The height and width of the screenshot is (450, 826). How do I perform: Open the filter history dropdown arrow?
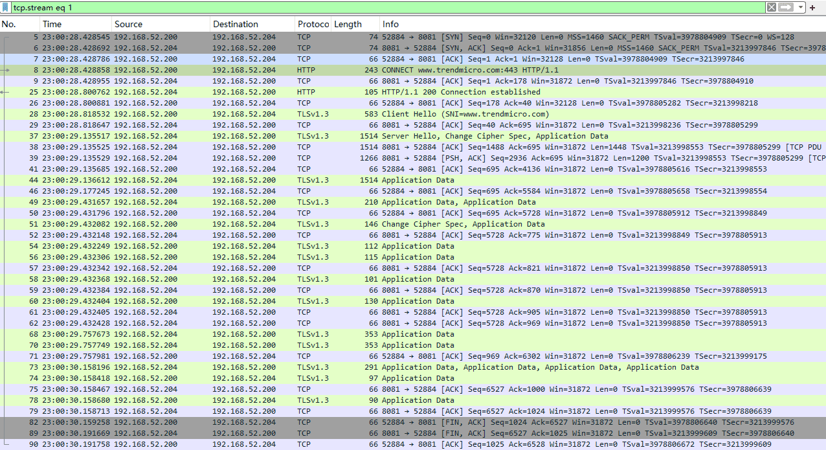click(801, 8)
